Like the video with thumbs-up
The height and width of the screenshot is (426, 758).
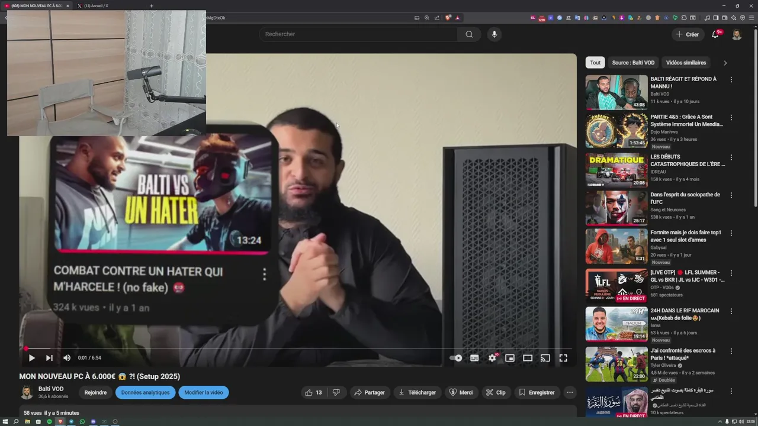[x=313, y=392]
